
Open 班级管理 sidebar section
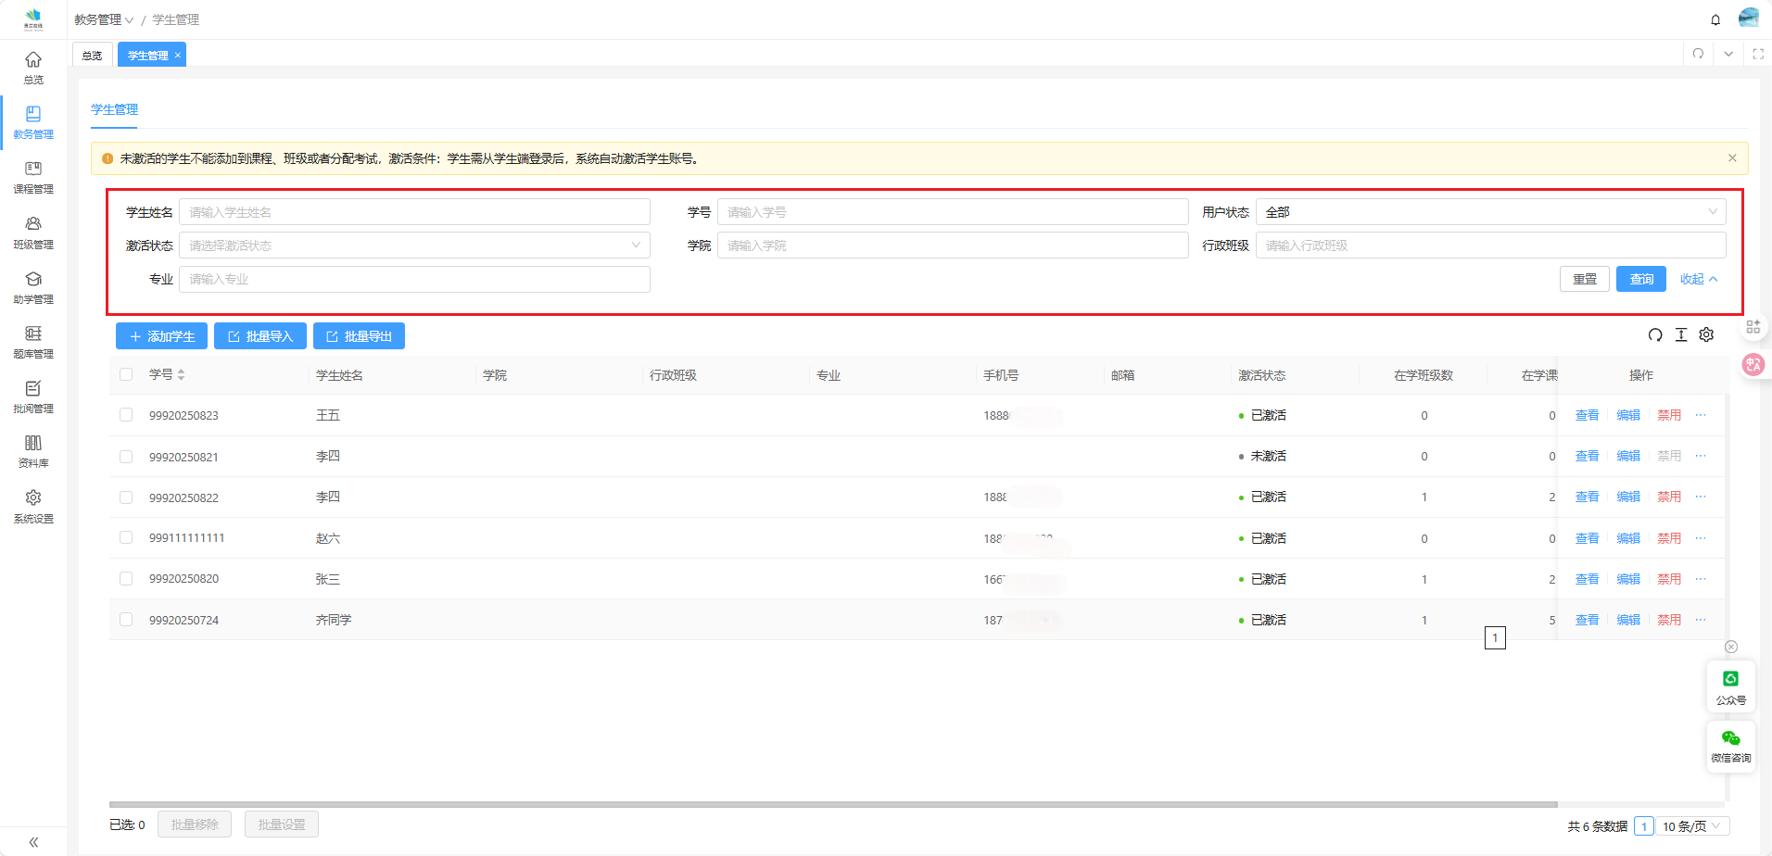(33, 232)
